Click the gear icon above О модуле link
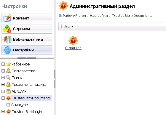166x115 pixels. pyautogui.click(x=73, y=41)
